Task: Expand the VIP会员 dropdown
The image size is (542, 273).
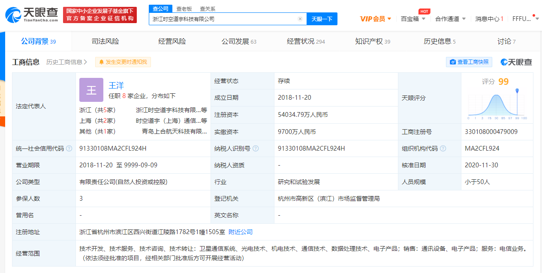Action: click(x=376, y=19)
